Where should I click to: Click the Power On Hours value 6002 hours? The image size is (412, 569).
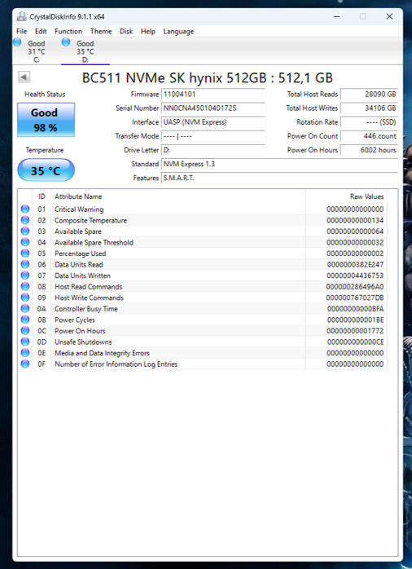click(x=369, y=150)
